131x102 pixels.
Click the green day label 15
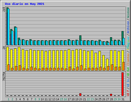(61, 99)
